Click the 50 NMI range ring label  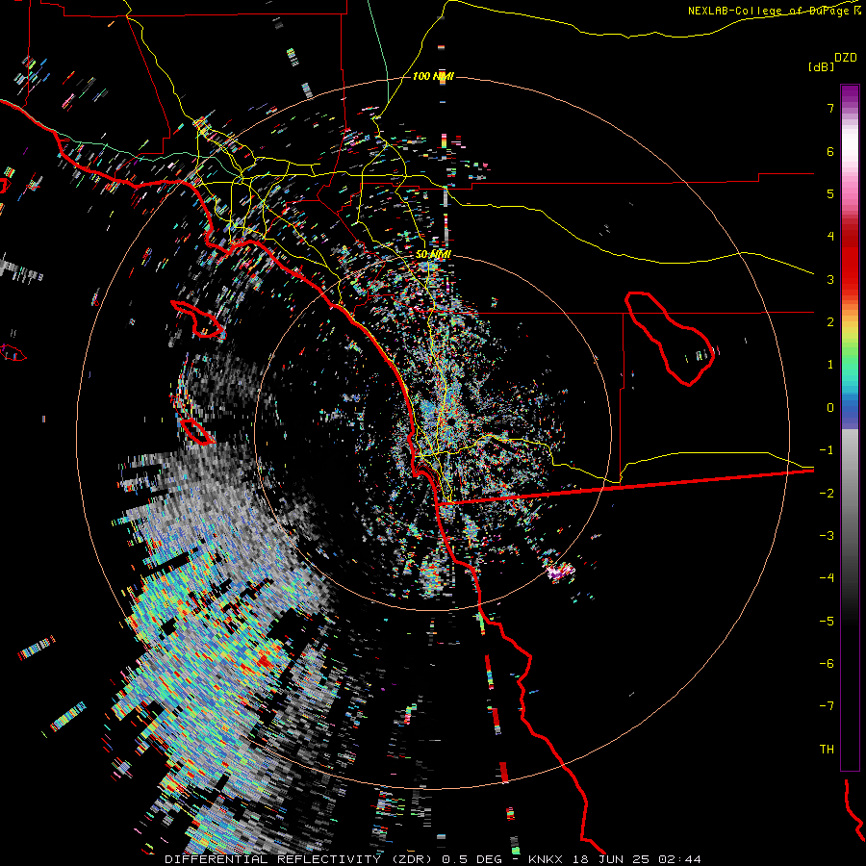click(x=433, y=254)
